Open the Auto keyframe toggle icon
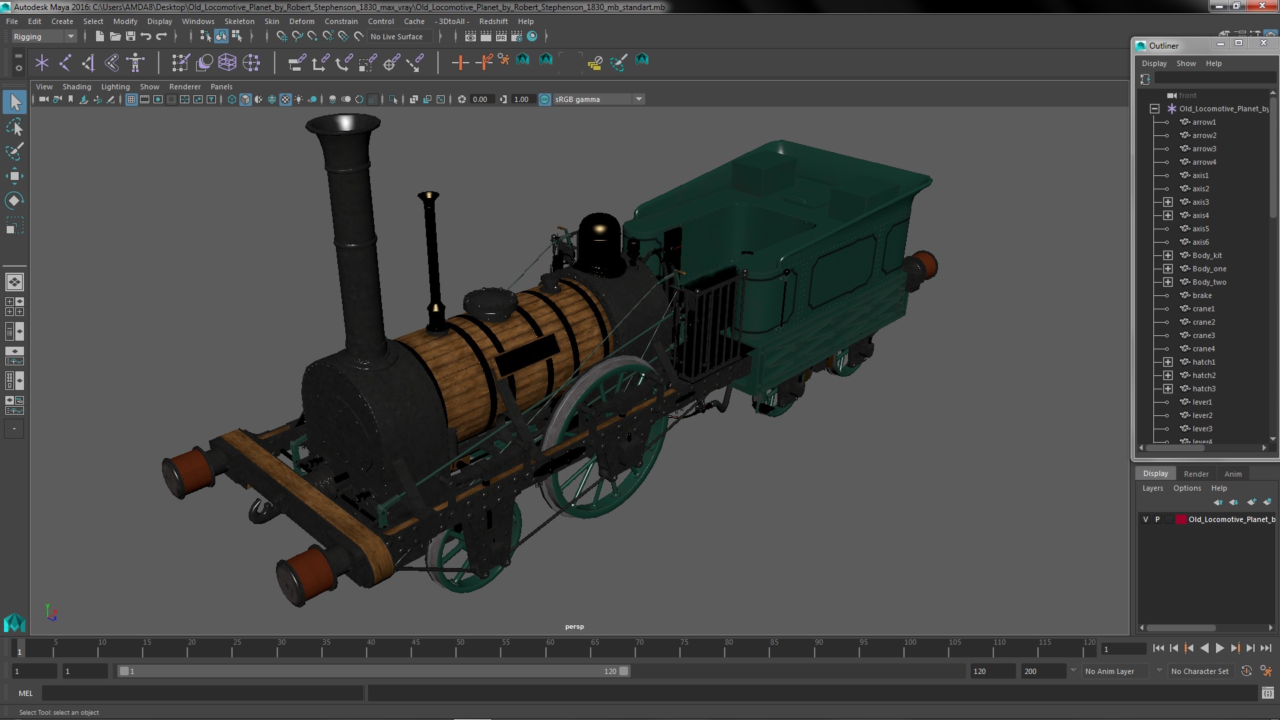This screenshot has width=1280, height=720. coord(1247,671)
